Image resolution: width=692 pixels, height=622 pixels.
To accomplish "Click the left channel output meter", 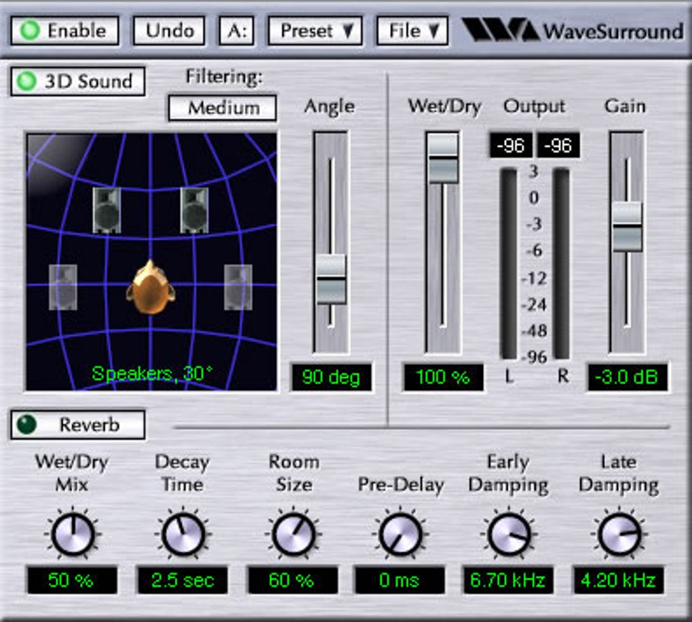I will point(508,263).
